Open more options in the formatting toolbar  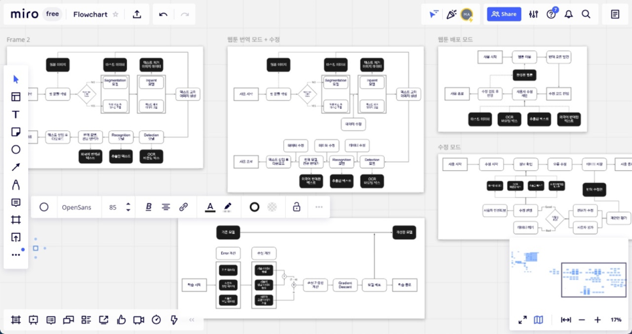[319, 207]
